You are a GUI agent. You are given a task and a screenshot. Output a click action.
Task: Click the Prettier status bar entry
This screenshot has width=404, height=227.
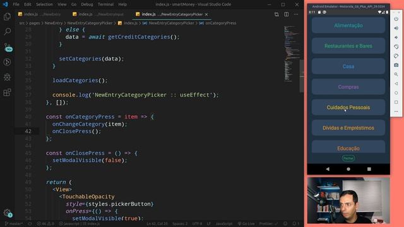click(x=268, y=224)
